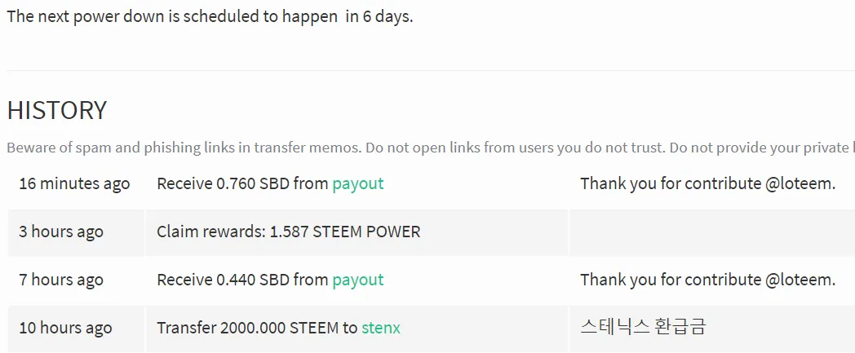Select 'Transfer 2000.000 STEEM to' transaction text

257,328
